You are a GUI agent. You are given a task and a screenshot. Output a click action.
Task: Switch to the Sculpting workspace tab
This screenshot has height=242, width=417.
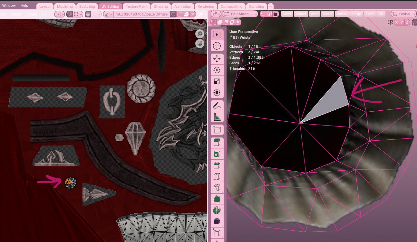click(x=87, y=6)
